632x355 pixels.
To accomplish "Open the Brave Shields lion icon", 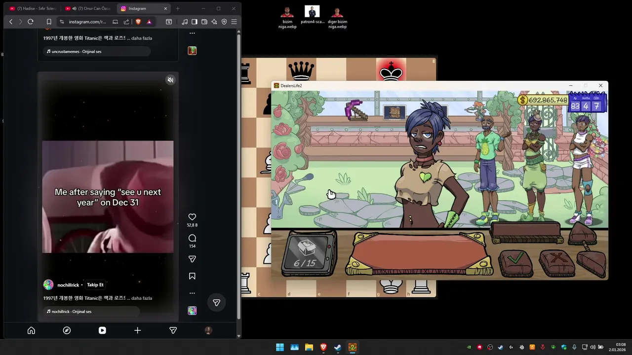I will click(138, 22).
